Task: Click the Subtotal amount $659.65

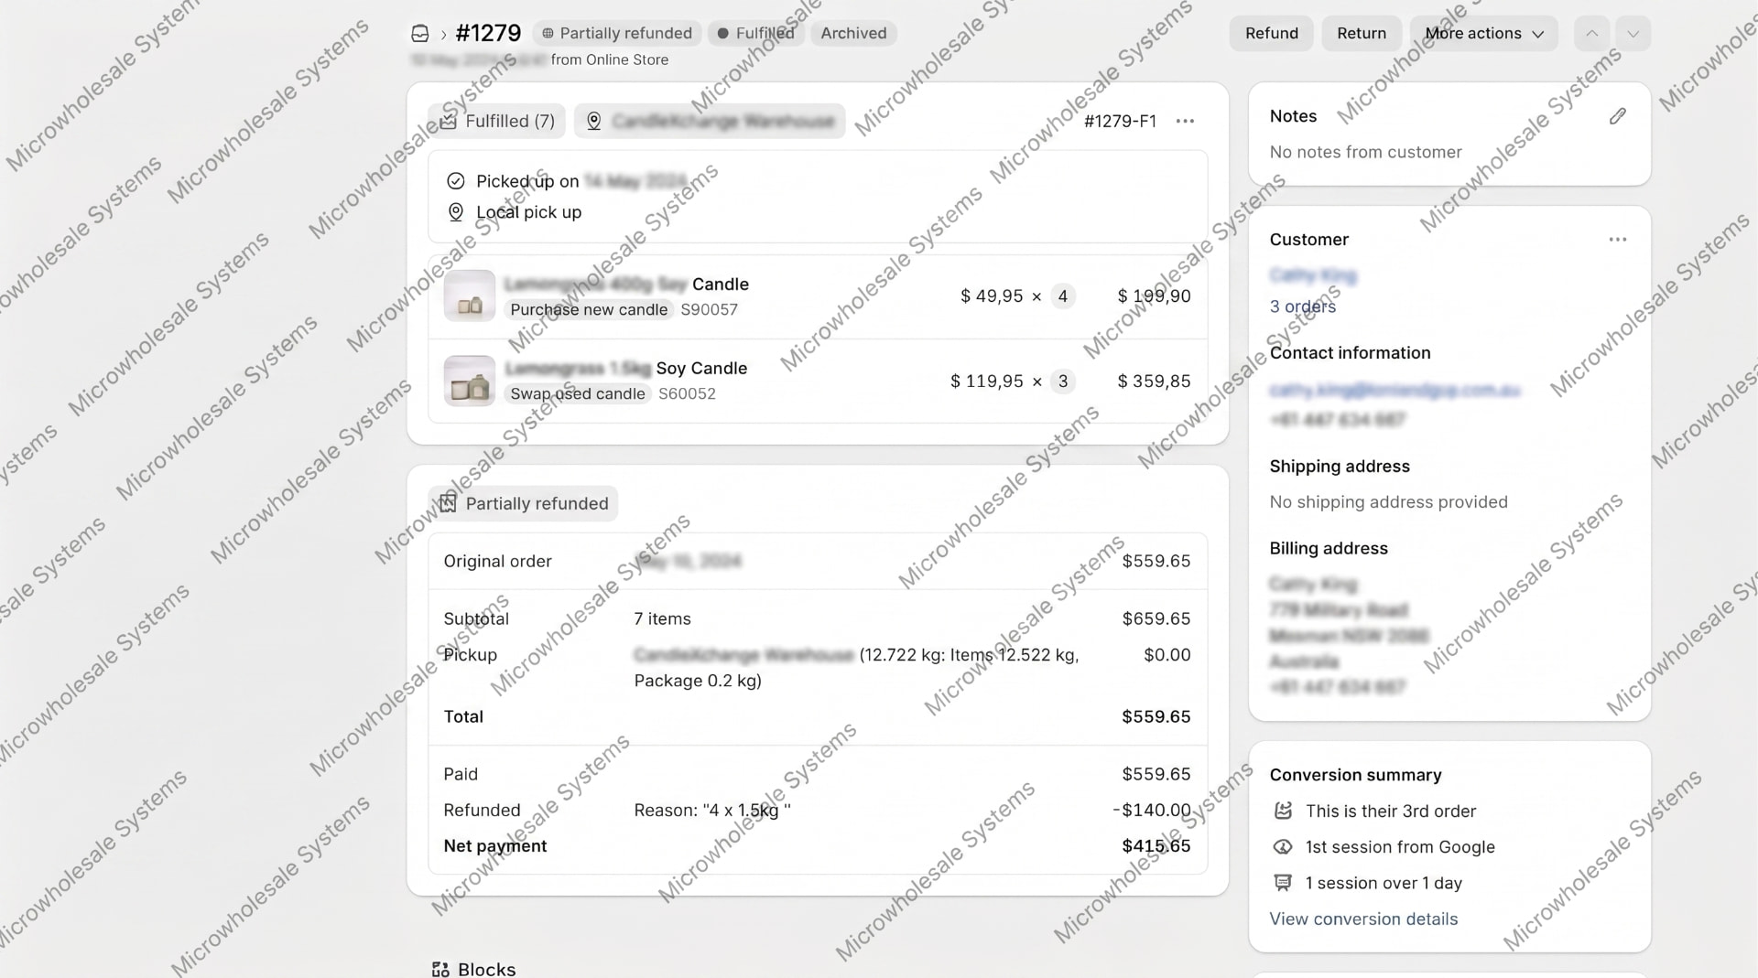Action: [1156, 619]
